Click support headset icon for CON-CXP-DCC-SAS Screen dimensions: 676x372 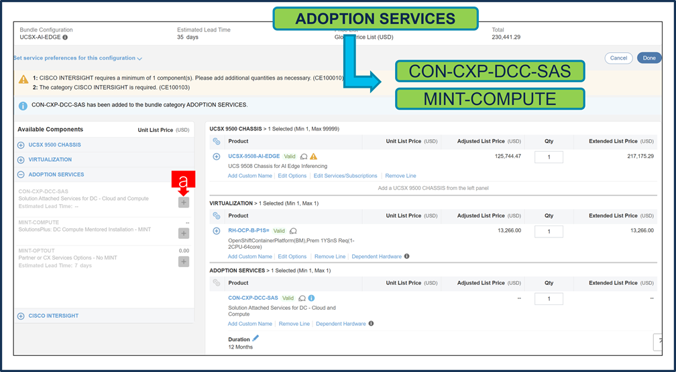pos(302,298)
